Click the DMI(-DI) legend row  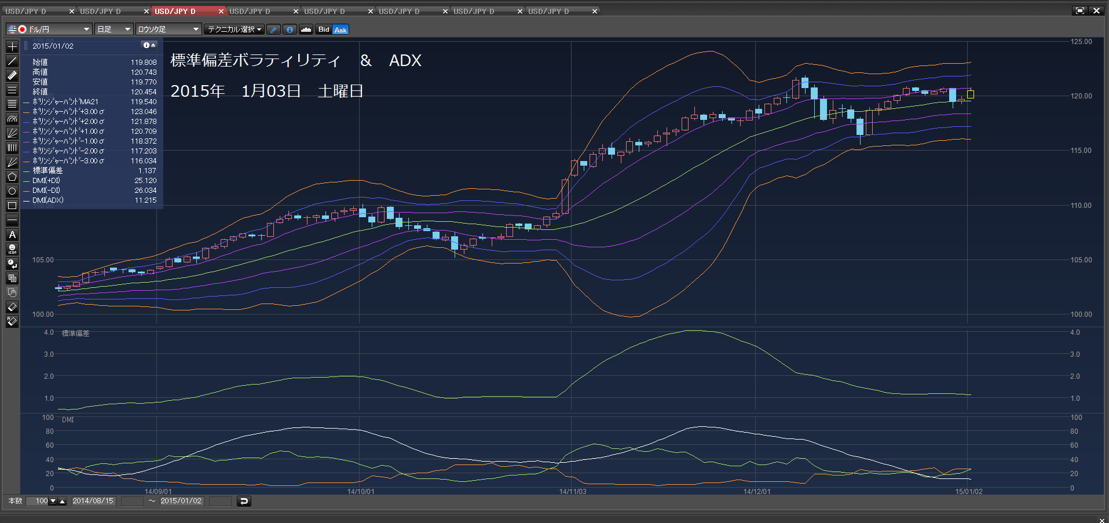pyautogui.click(x=90, y=191)
